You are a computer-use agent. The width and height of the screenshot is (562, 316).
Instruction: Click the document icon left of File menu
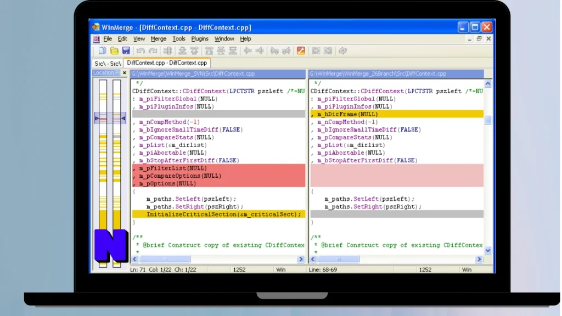[96, 39]
